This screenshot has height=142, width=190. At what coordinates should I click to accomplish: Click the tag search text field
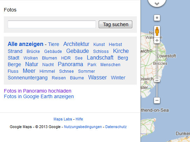point(52,24)
